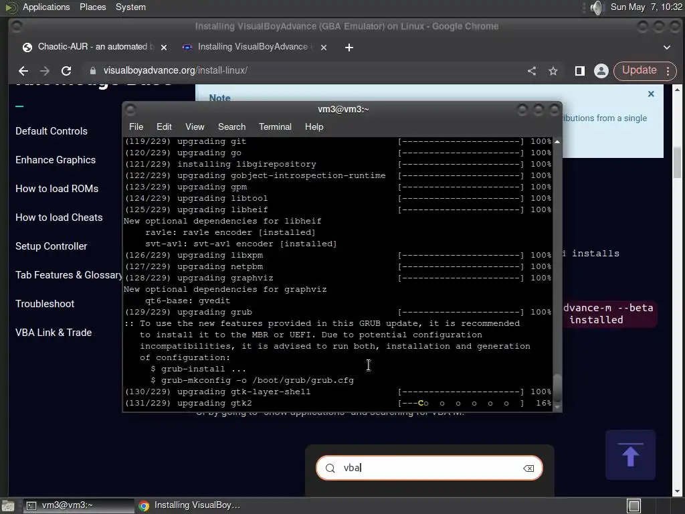Bookmark this page with the star icon
Image resolution: width=685 pixels, height=514 pixels.
pyautogui.click(x=553, y=71)
